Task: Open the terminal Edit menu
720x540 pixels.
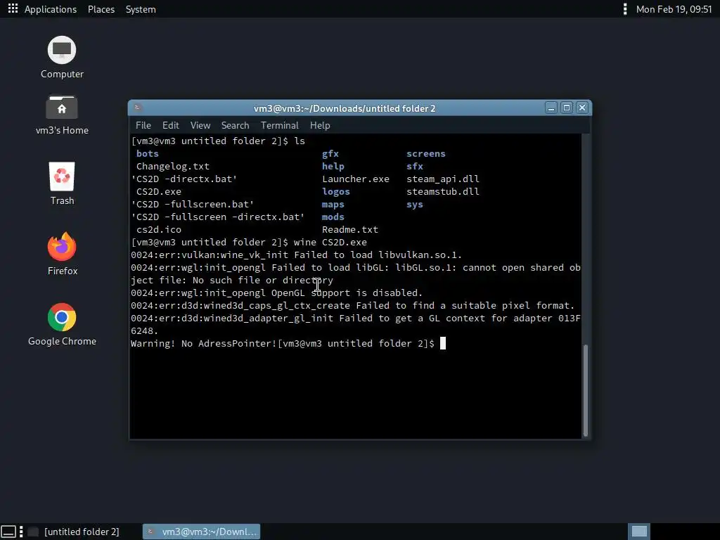Action: [170, 125]
